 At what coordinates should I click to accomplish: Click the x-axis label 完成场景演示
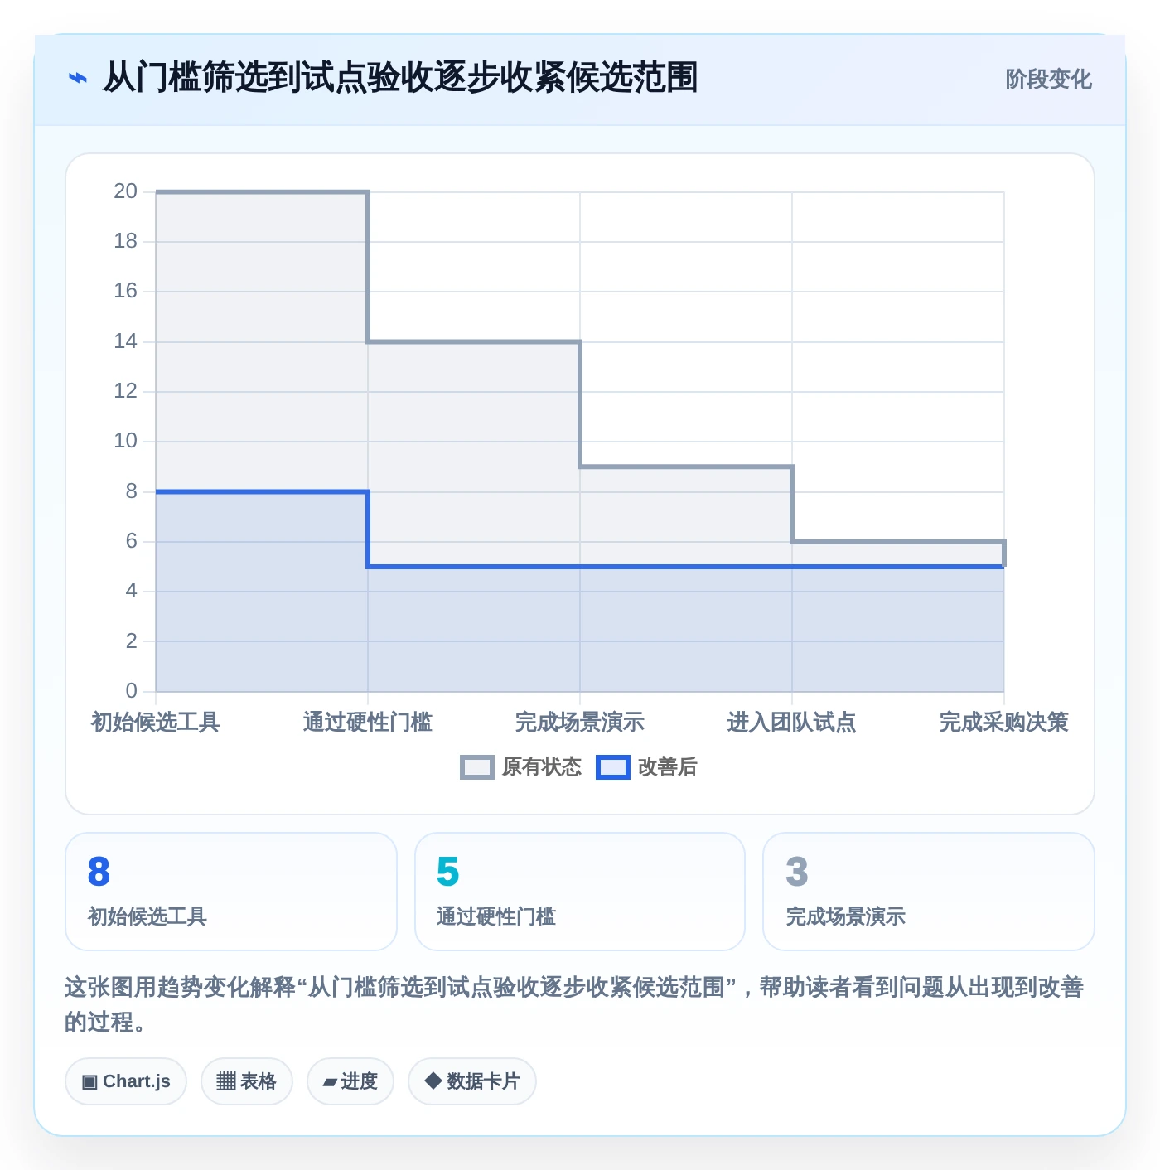pyautogui.click(x=580, y=723)
